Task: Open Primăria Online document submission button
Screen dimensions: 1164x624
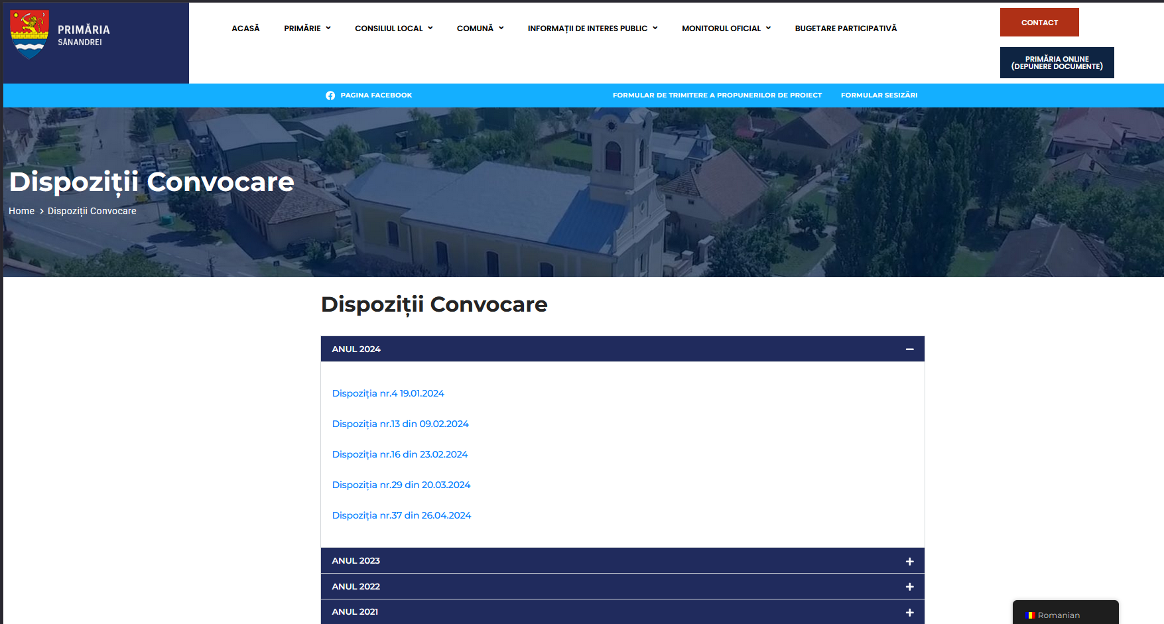Action: pos(1057,63)
